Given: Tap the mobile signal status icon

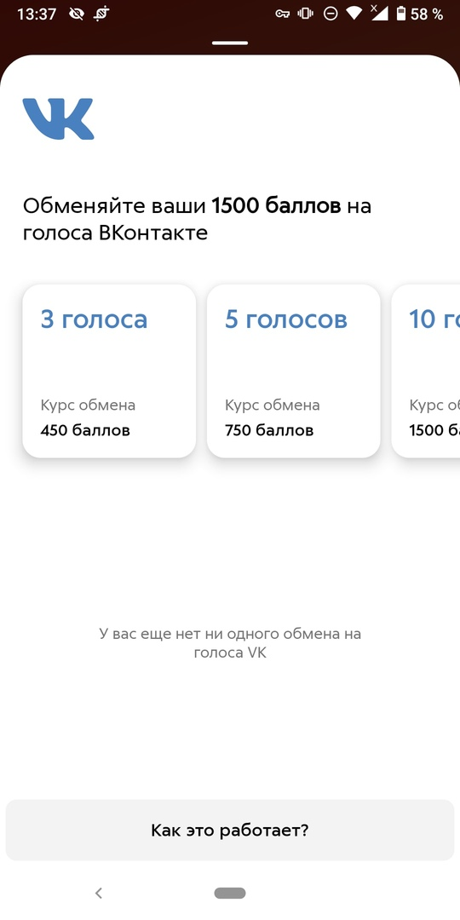Looking at the screenshot, I should (380, 13).
